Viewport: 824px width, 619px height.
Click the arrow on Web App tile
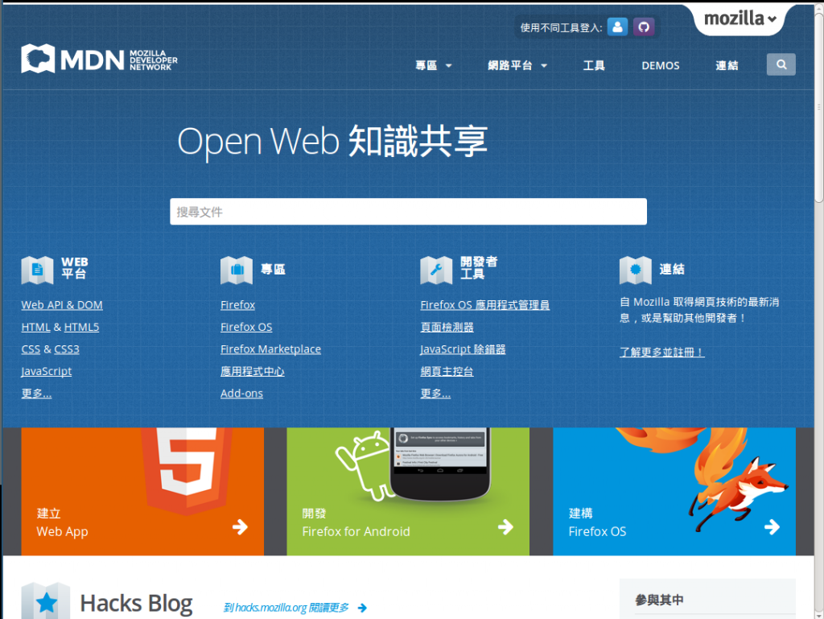point(240,526)
